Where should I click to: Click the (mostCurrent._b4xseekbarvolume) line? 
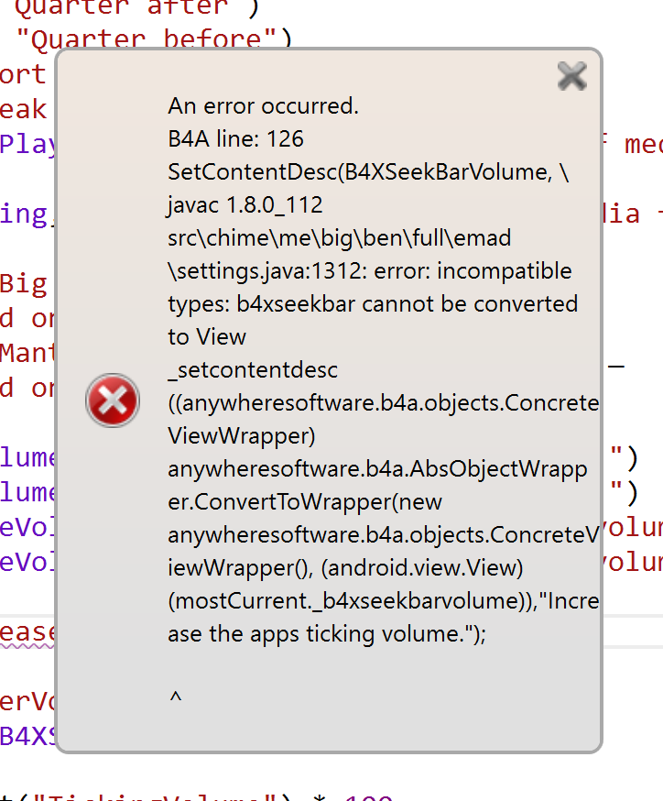[384, 601]
